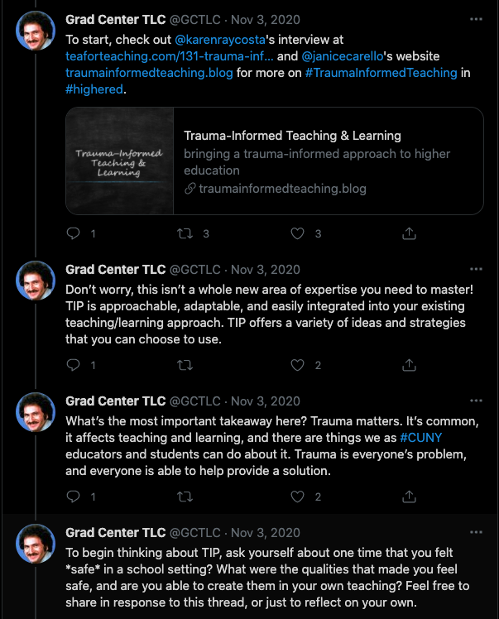The image size is (499, 619).
Task: Like the "Trauma matters" takeaway tweet
Action: tap(298, 497)
